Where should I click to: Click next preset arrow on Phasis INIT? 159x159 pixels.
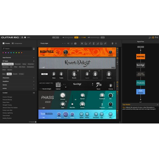coord(42,108)
